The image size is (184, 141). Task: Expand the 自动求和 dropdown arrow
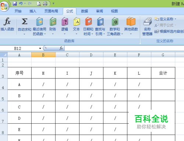pos(24,34)
